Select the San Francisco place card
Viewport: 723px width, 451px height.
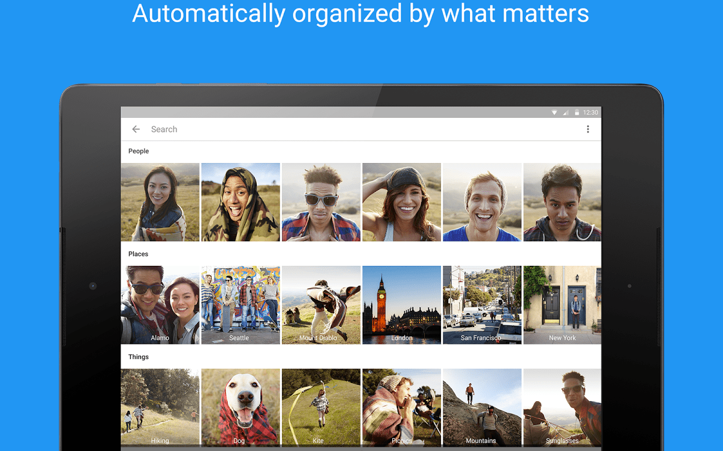(482, 305)
